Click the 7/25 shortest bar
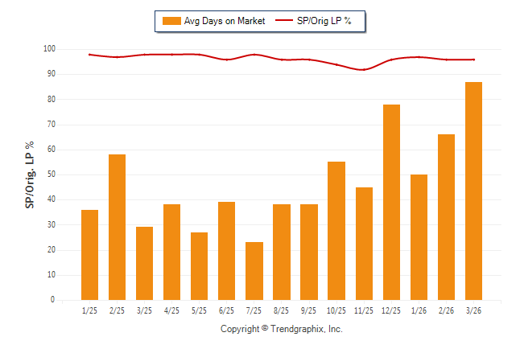Screen dimensions: 520x349 click(x=254, y=271)
